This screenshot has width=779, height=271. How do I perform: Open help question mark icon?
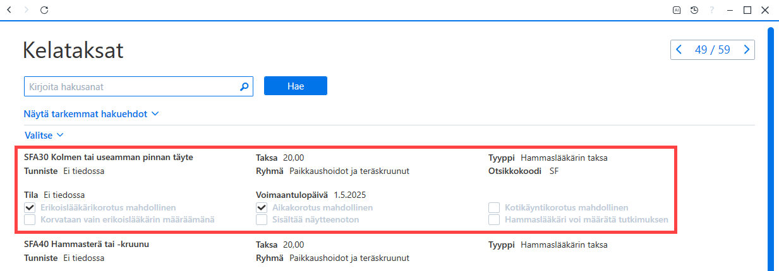[712, 10]
